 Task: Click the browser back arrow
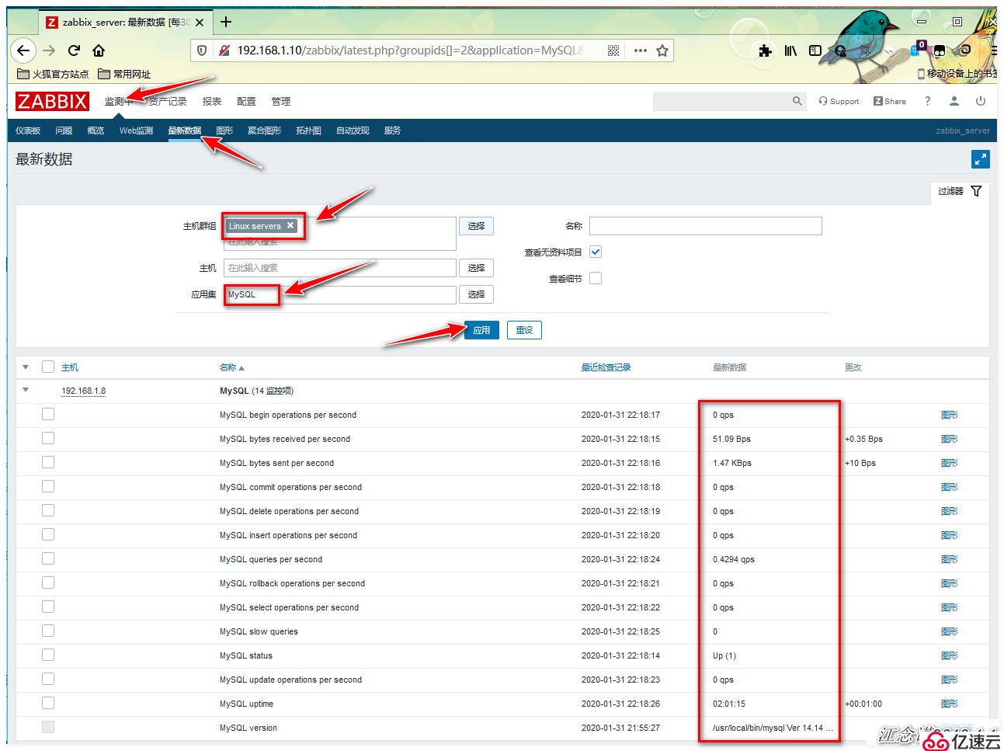click(x=23, y=50)
